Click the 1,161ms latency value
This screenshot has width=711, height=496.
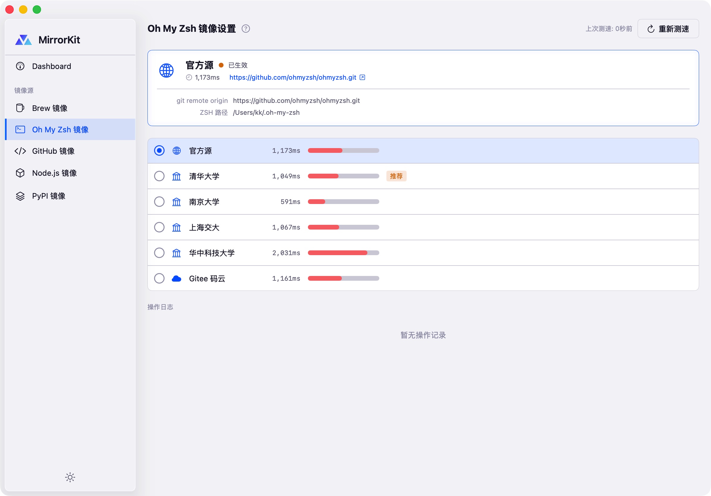coord(286,279)
